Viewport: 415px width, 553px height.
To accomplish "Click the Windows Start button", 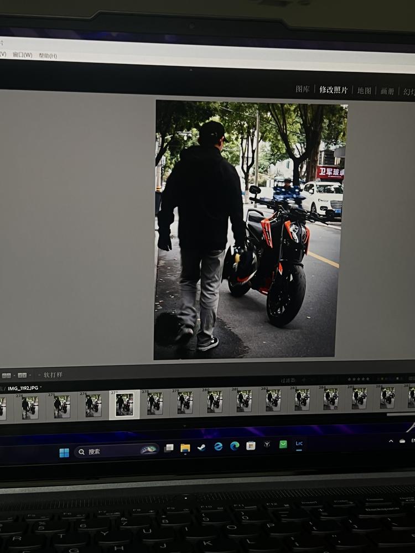I will tap(64, 452).
